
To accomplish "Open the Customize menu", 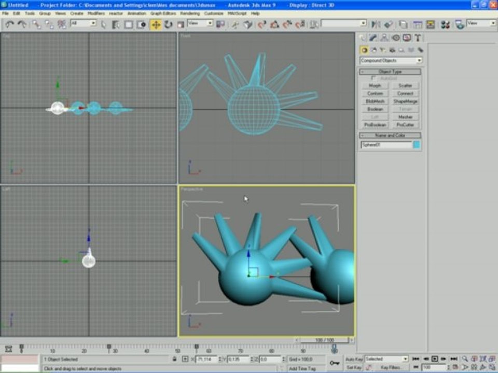I will [214, 13].
